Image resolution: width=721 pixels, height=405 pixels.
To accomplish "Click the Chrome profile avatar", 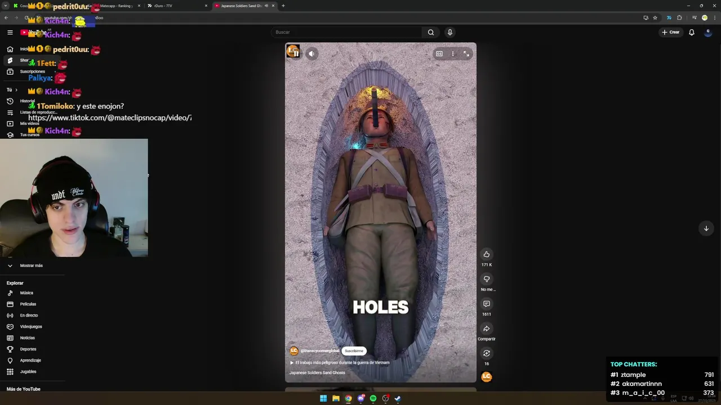I will (x=704, y=17).
